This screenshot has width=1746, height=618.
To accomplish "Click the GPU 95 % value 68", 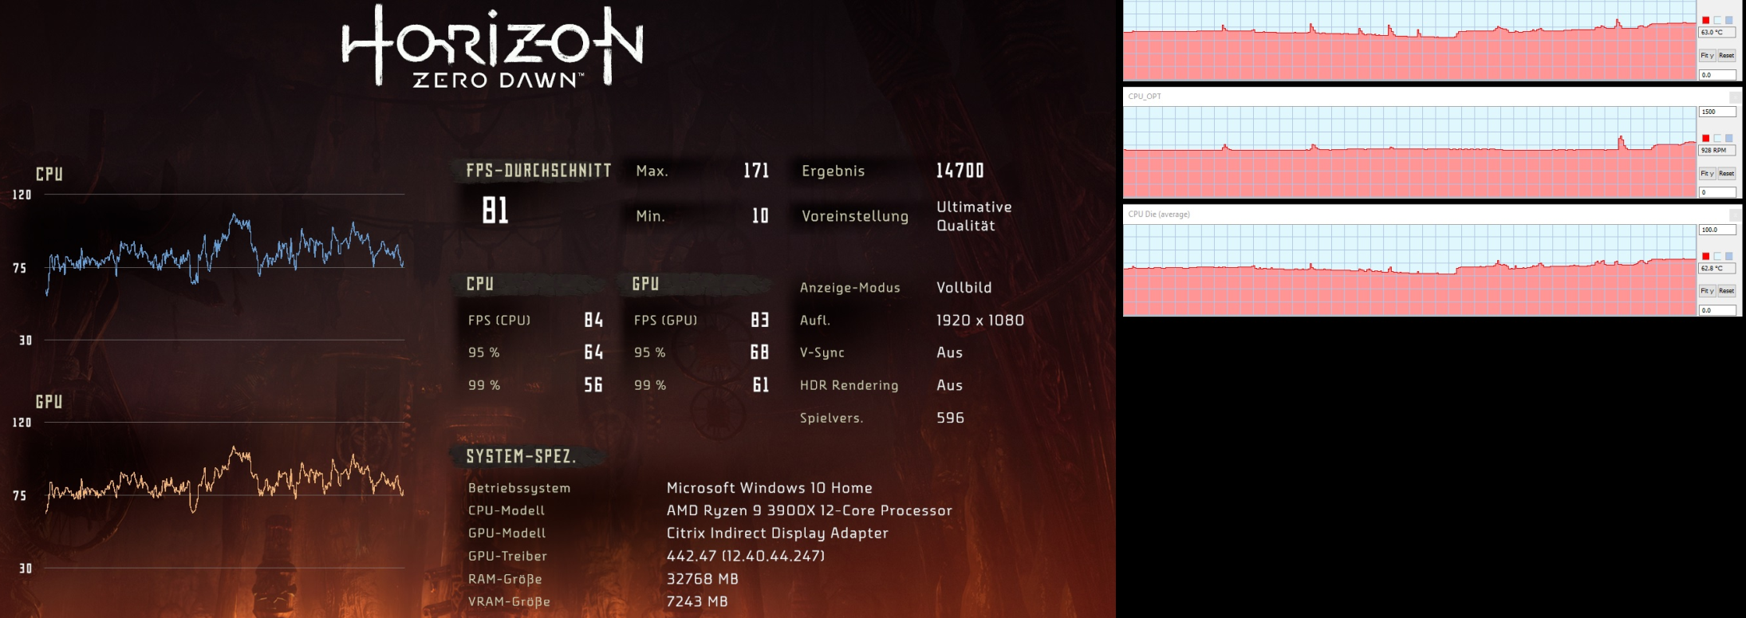I will pyautogui.click(x=760, y=352).
